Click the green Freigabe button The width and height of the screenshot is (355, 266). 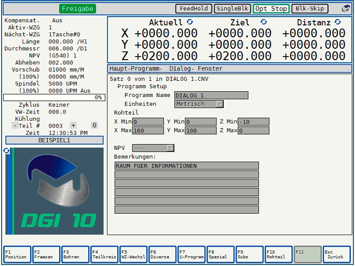click(x=77, y=9)
